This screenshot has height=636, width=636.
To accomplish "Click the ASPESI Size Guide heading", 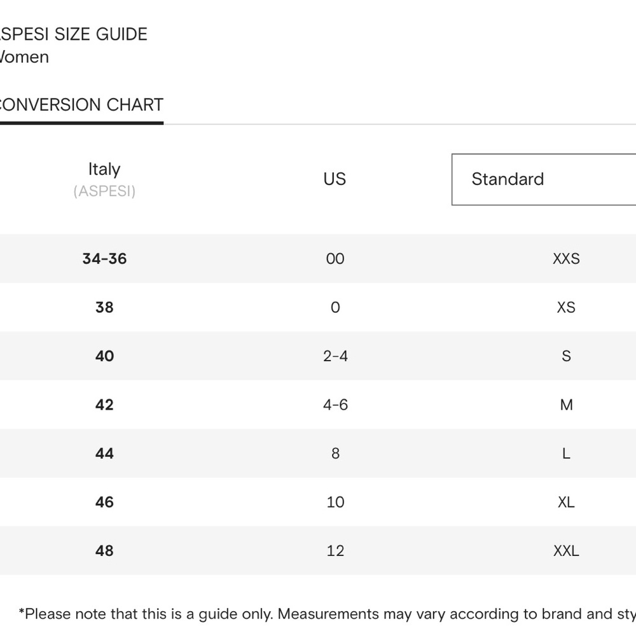I will click(x=73, y=34).
